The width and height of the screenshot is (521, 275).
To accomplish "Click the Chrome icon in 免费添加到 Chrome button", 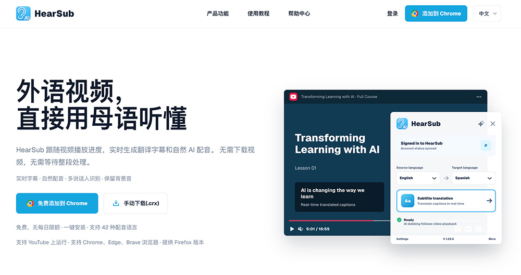I will 30,203.
